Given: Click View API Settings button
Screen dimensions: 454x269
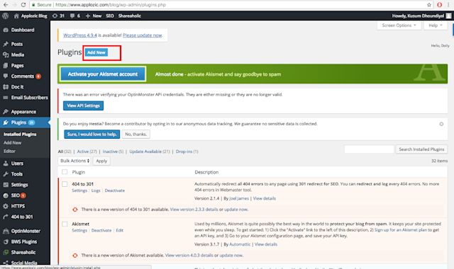Looking at the screenshot, I should click(x=84, y=105).
